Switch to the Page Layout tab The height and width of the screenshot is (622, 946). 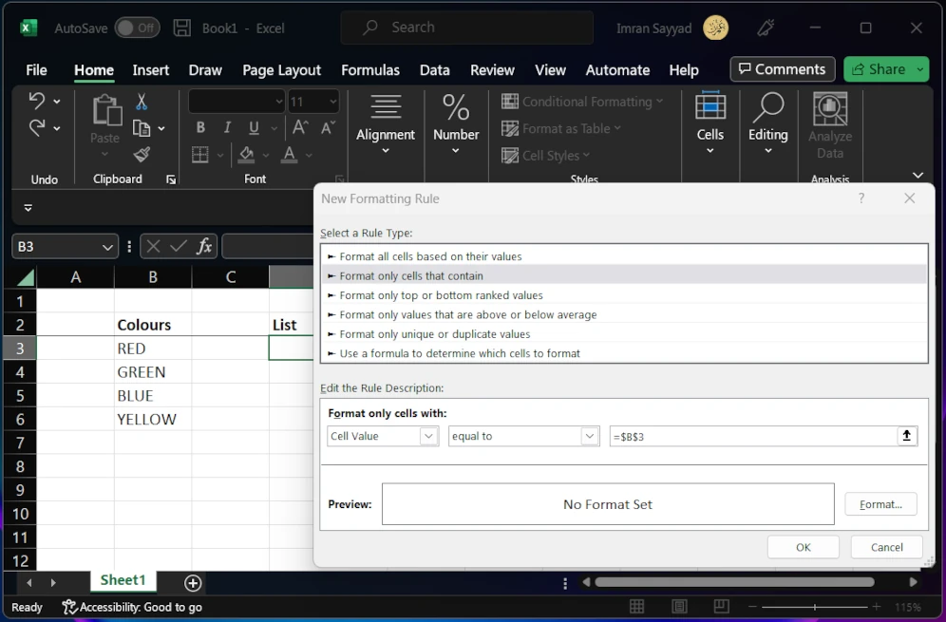tap(281, 70)
